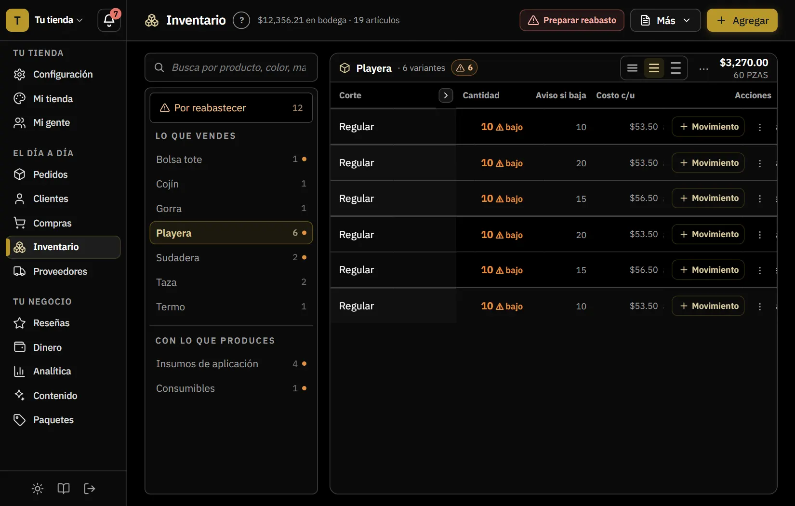Click Movimiento on the last Regular row
The width and height of the screenshot is (795, 506).
click(x=708, y=306)
